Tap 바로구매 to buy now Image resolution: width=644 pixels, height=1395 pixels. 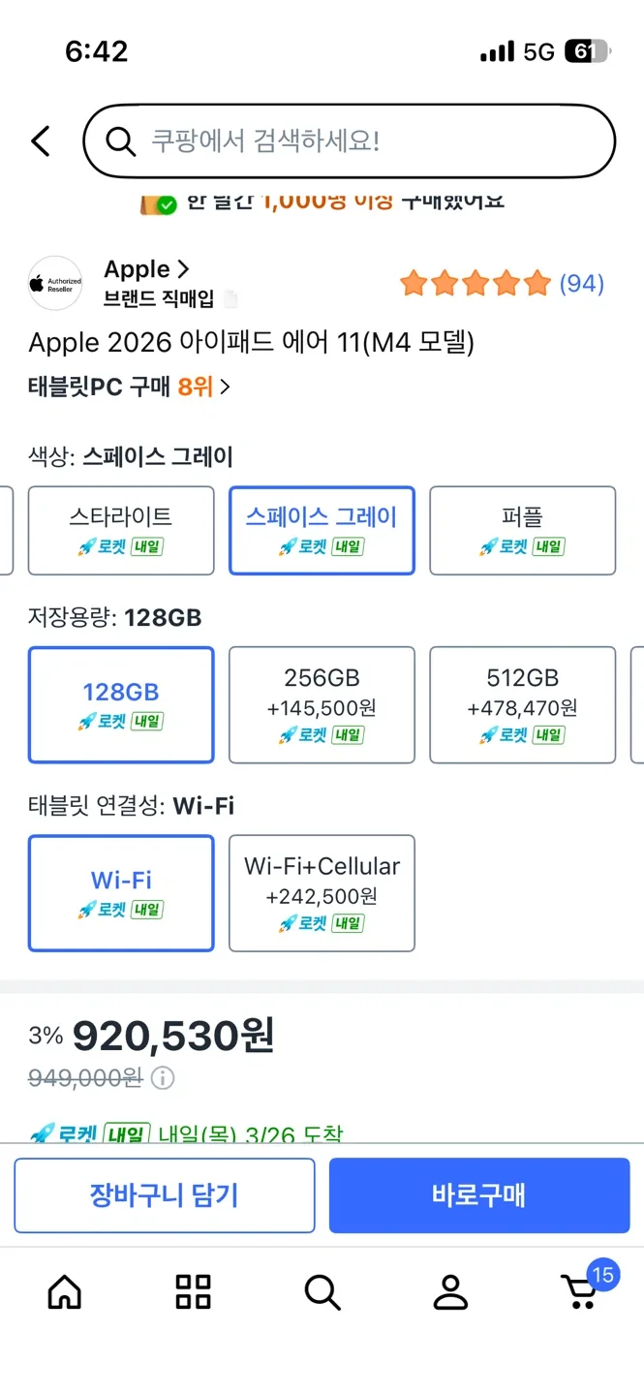click(x=479, y=1194)
